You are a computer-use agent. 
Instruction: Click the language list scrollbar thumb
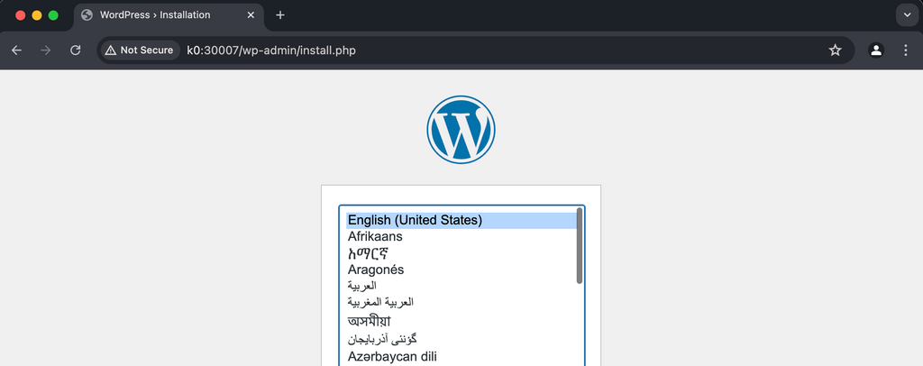(580, 246)
